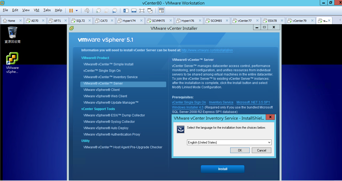Open the vmware.com/installation link
Viewport: 342px width, 181px height.
click(207, 50)
